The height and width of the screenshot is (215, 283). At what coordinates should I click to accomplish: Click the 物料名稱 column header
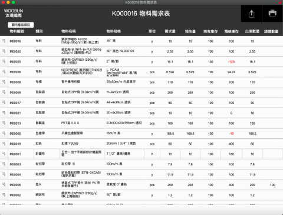pos(68,31)
